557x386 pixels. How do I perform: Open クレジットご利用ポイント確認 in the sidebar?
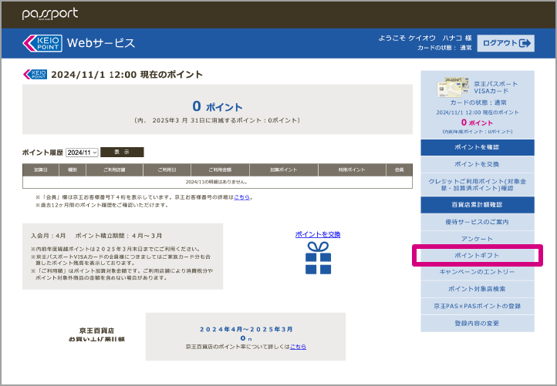pyautogui.click(x=477, y=183)
